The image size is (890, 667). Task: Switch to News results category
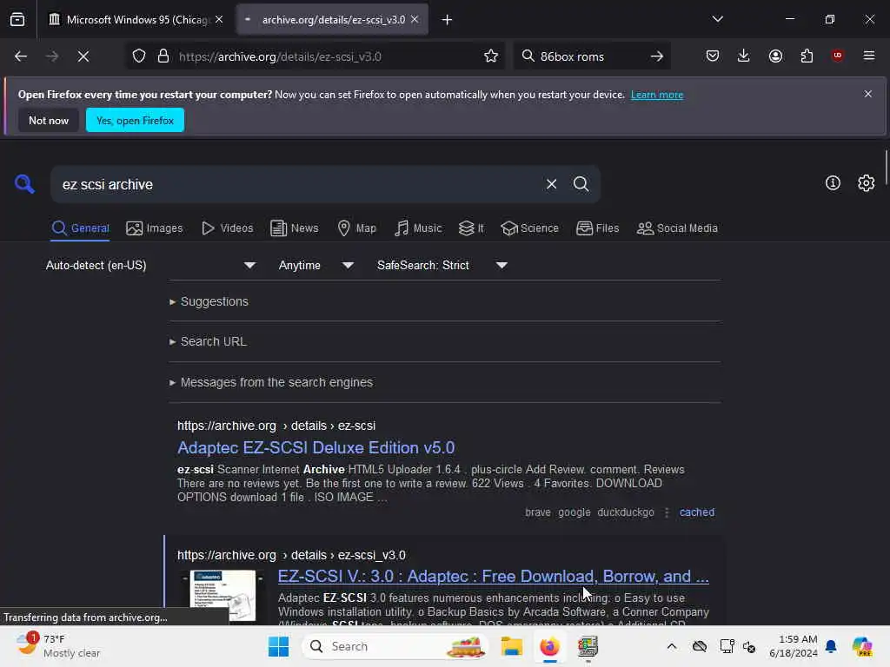point(294,228)
